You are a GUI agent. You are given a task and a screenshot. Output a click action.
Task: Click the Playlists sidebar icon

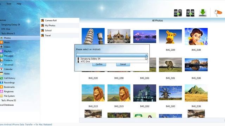(1, 51)
